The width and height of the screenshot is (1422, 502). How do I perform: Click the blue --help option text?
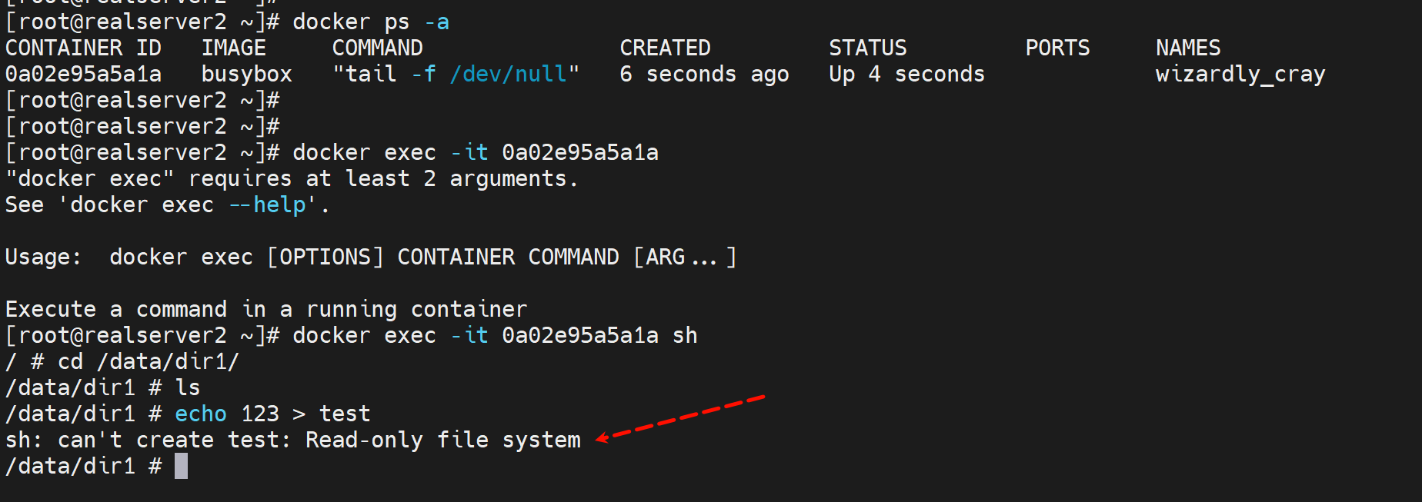pyautogui.click(x=272, y=204)
